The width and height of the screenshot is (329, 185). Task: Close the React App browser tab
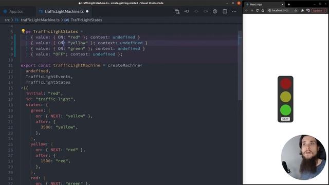coord(282,5)
